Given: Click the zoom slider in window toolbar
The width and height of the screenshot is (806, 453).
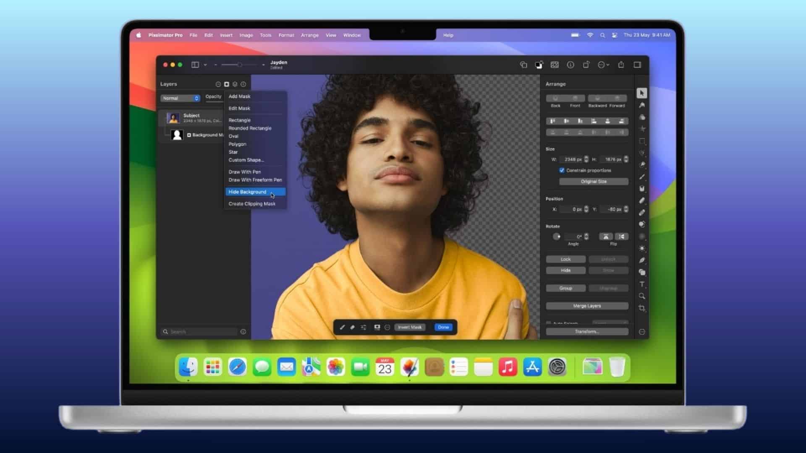Looking at the screenshot, I should (239, 65).
